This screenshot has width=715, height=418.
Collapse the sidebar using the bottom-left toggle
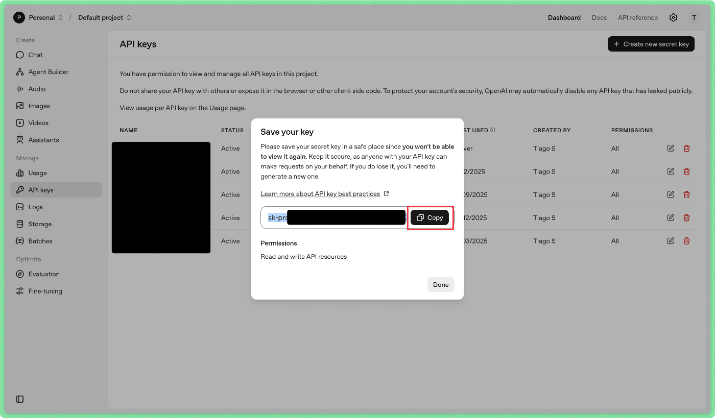click(19, 399)
